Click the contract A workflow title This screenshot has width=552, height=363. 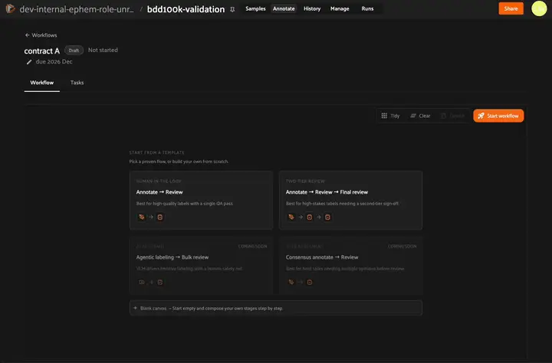click(x=42, y=51)
